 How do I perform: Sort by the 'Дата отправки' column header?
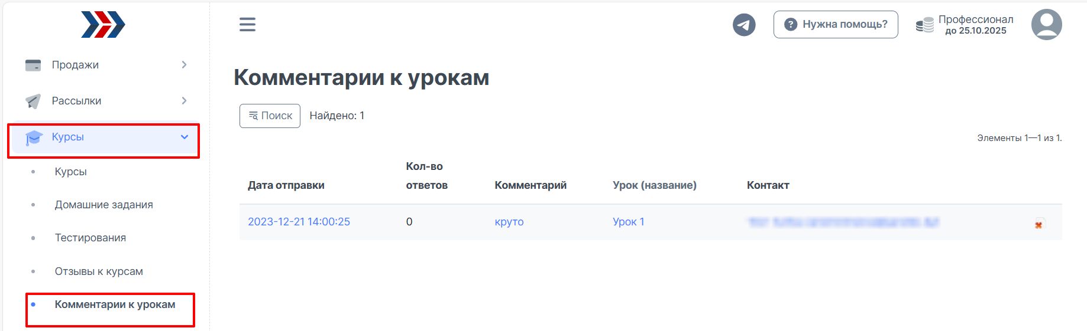[x=286, y=185]
